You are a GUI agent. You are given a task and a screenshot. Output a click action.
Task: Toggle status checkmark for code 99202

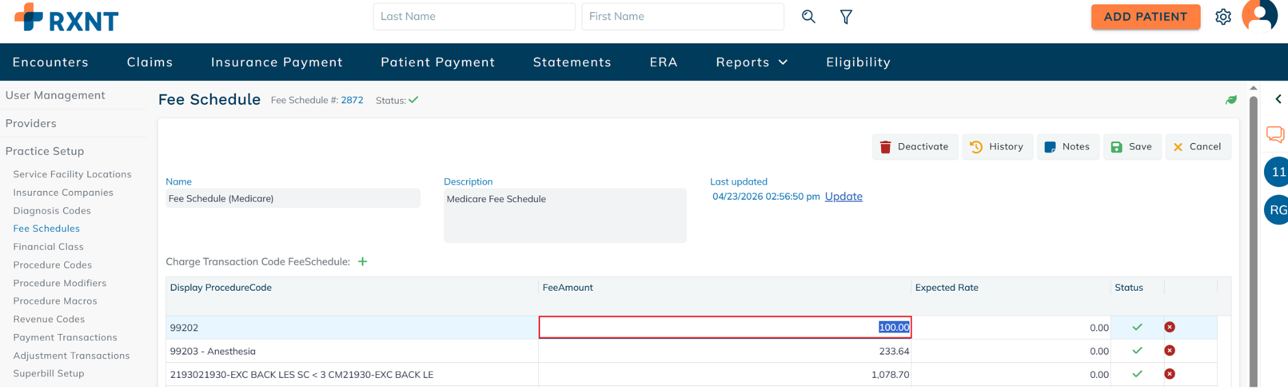pyautogui.click(x=1137, y=327)
